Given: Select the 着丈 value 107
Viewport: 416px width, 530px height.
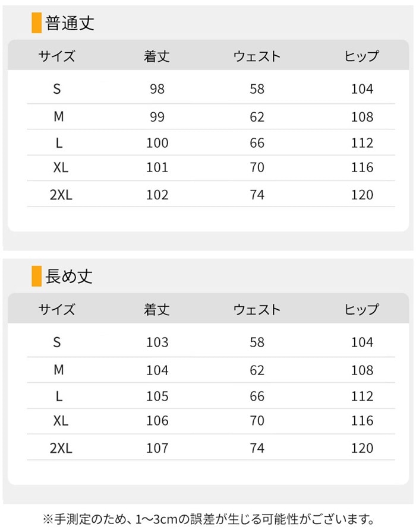Looking at the screenshot, I should (x=157, y=448).
